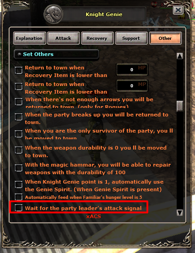The height and width of the screenshot is (253, 195).
Task: Click the vertical scrollbar thumb
Action: [180, 106]
